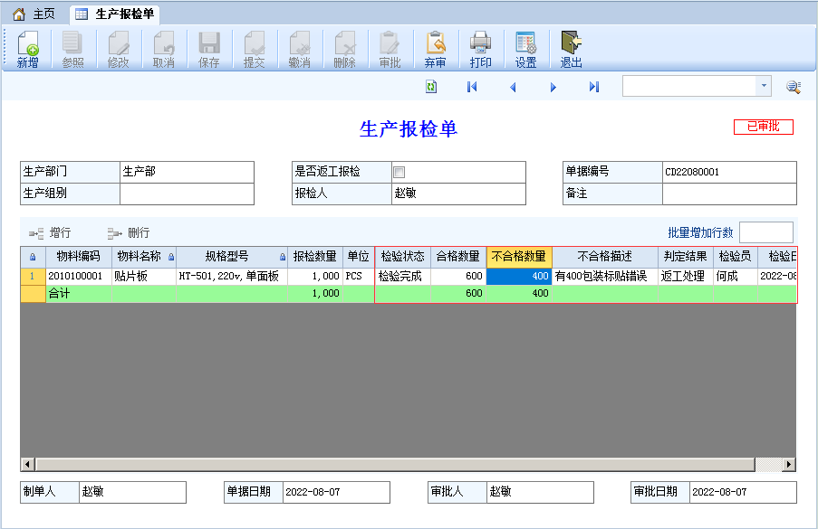Select the row number 1 header
Image resolution: width=818 pixels, height=529 pixels.
coord(33,276)
